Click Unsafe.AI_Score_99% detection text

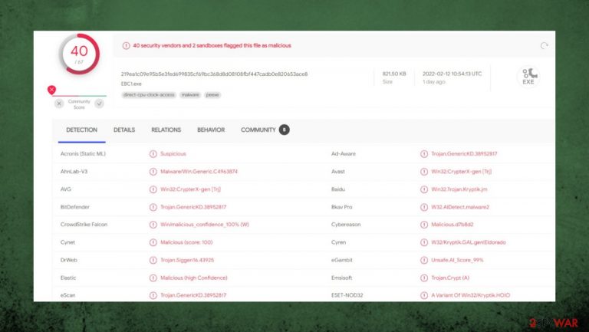[457, 259]
